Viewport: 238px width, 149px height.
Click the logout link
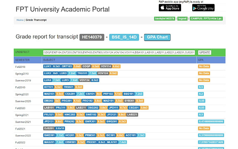tap(183, 18)
